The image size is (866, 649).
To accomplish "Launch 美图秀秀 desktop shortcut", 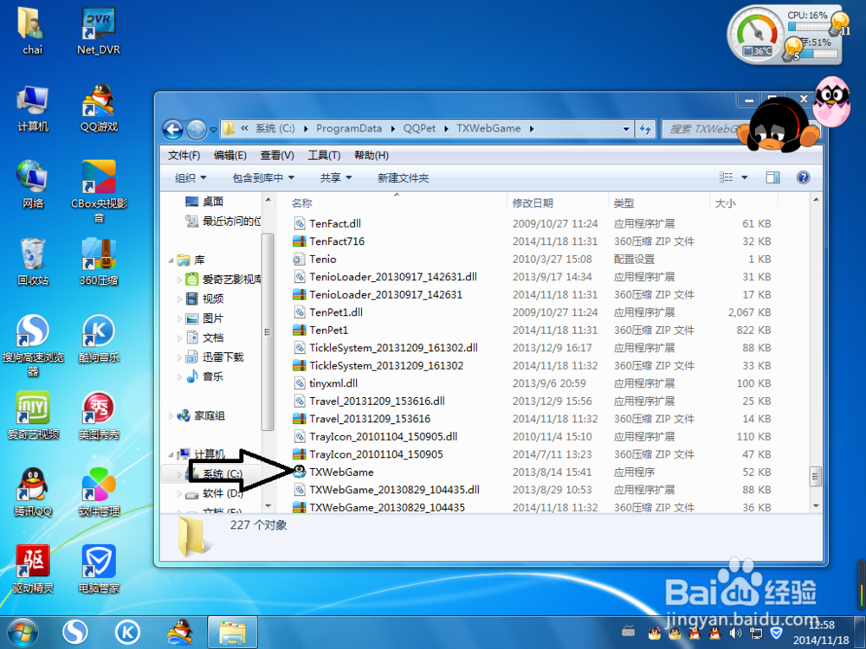I will (x=99, y=415).
